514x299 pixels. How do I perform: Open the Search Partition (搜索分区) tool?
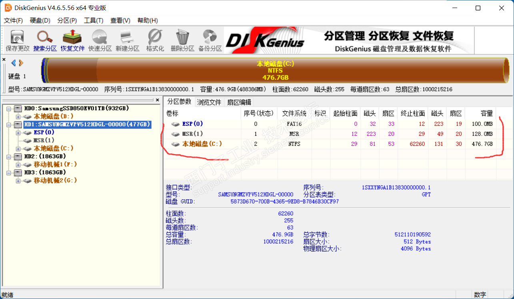[x=45, y=37]
